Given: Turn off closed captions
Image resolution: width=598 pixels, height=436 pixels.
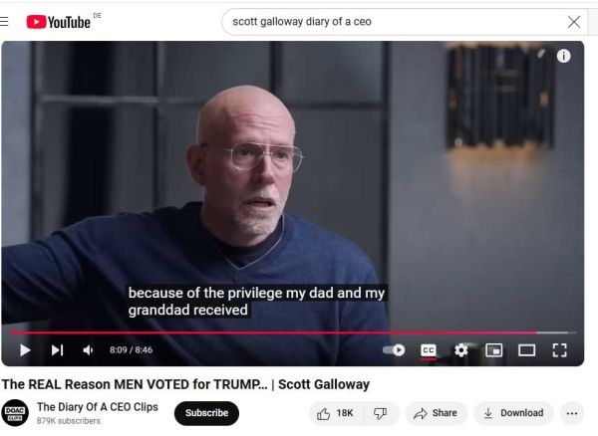Looking at the screenshot, I should point(429,350).
